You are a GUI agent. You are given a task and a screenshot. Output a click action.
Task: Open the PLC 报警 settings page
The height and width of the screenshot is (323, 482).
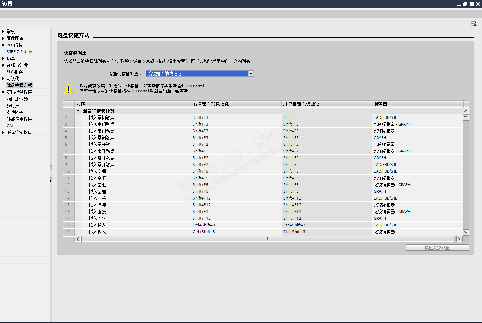14,72
